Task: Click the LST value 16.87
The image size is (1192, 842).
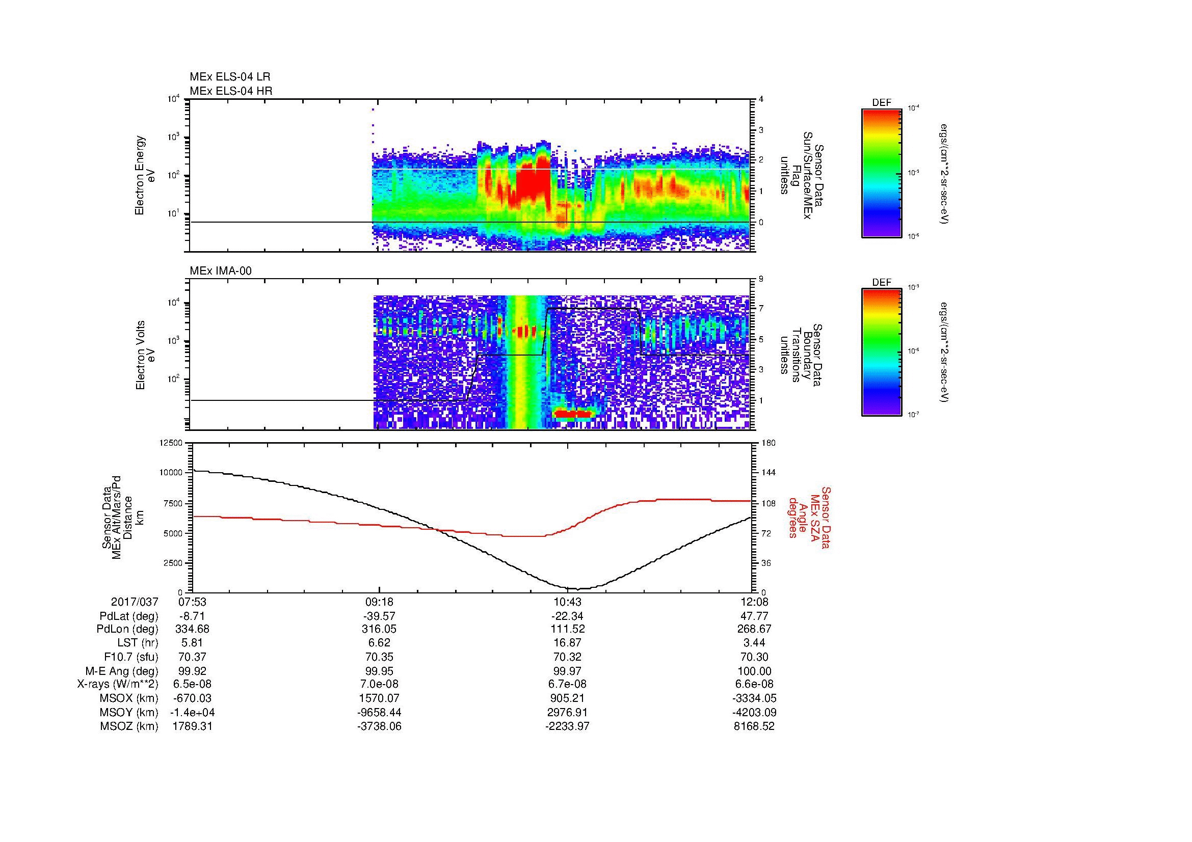Action: (x=567, y=643)
